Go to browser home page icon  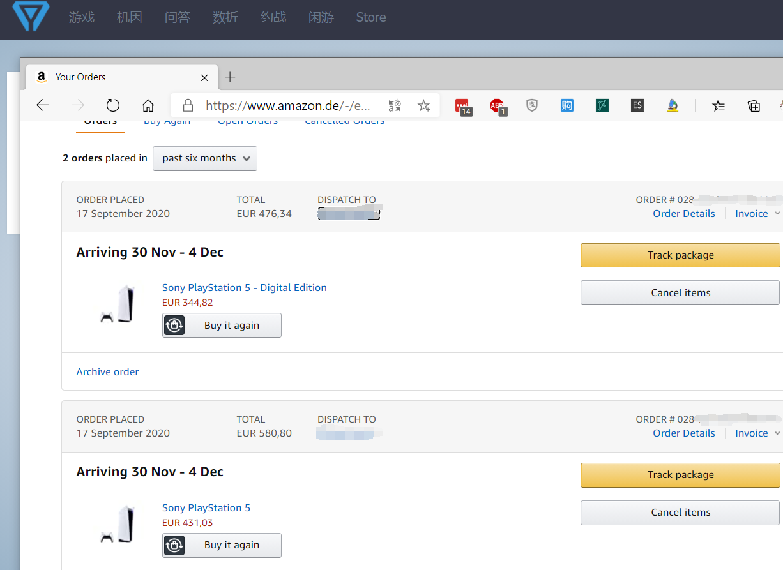(x=148, y=105)
